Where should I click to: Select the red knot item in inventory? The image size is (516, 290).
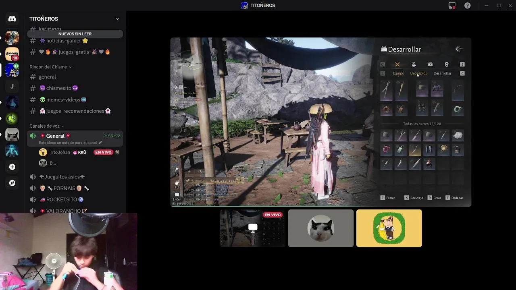386,149
